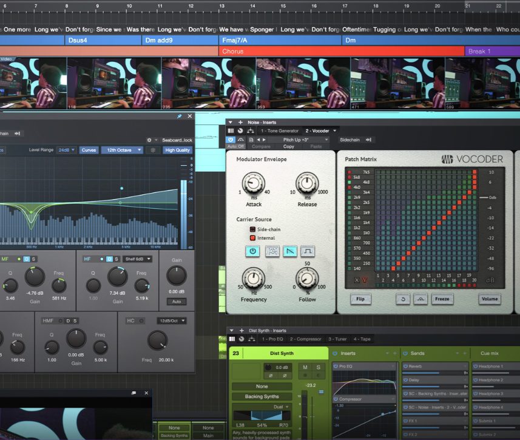Viewport: 520px width, 440px height.
Task: Open dropdown arrow next to 2 - Vocoder
Action: click(334, 130)
